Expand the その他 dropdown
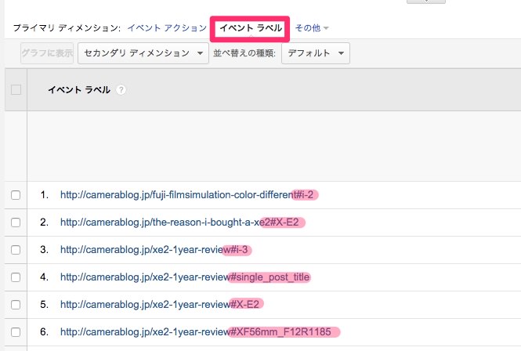The width and height of the screenshot is (521, 351). (x=312, y=28)
